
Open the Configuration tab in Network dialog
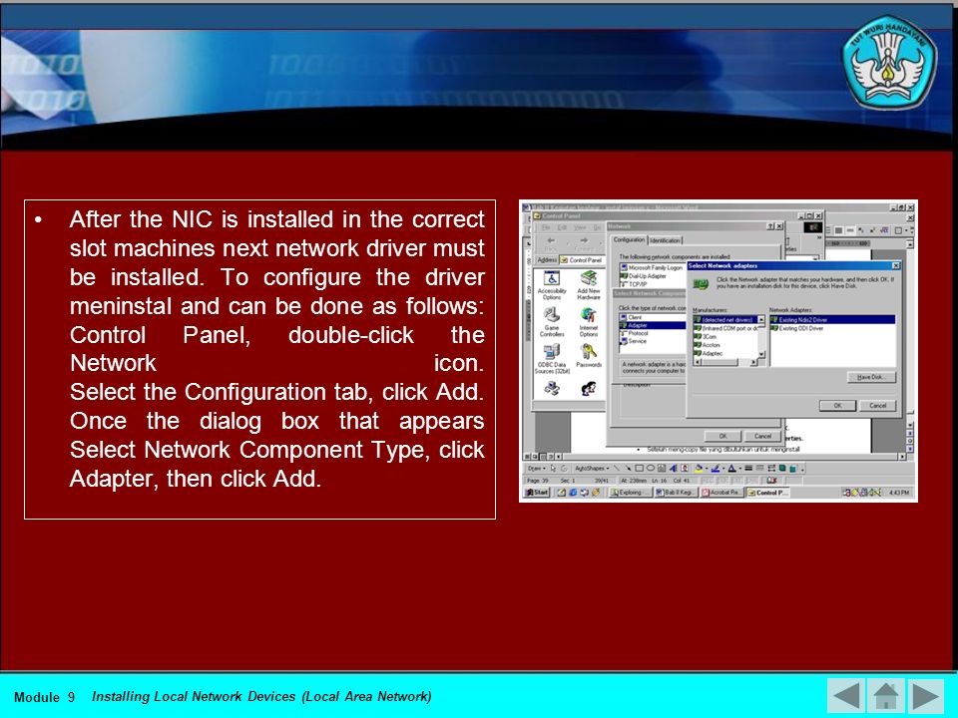coord(629,240)
